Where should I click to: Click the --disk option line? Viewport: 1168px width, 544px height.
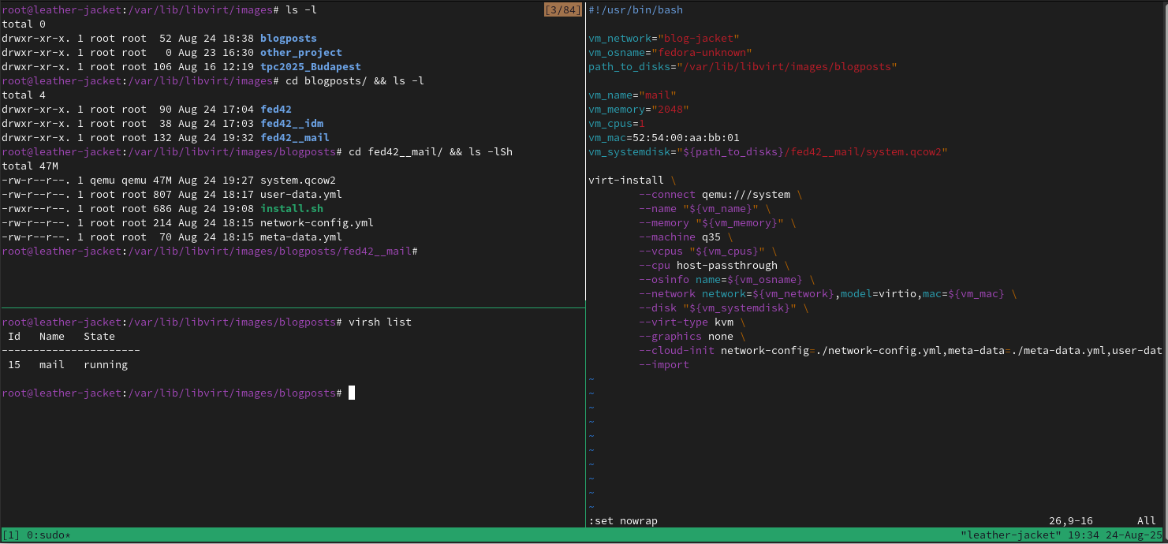(x=724, y=307)
